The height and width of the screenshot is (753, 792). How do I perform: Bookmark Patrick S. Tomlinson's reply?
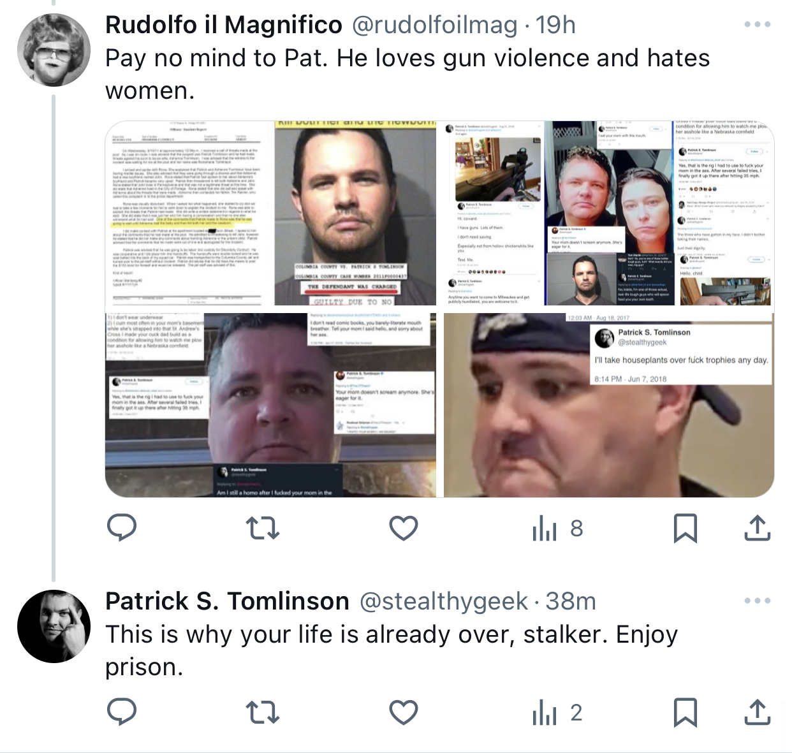point(686,712)
